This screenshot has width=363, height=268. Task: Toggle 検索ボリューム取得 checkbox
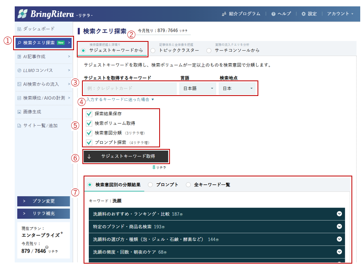89,123
